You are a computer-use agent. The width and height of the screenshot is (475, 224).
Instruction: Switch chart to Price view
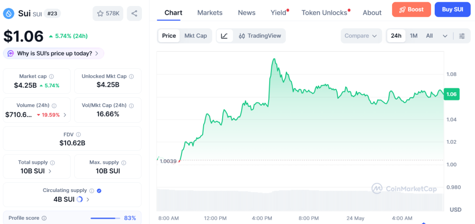pyautogui.click(x=169, y=36)
